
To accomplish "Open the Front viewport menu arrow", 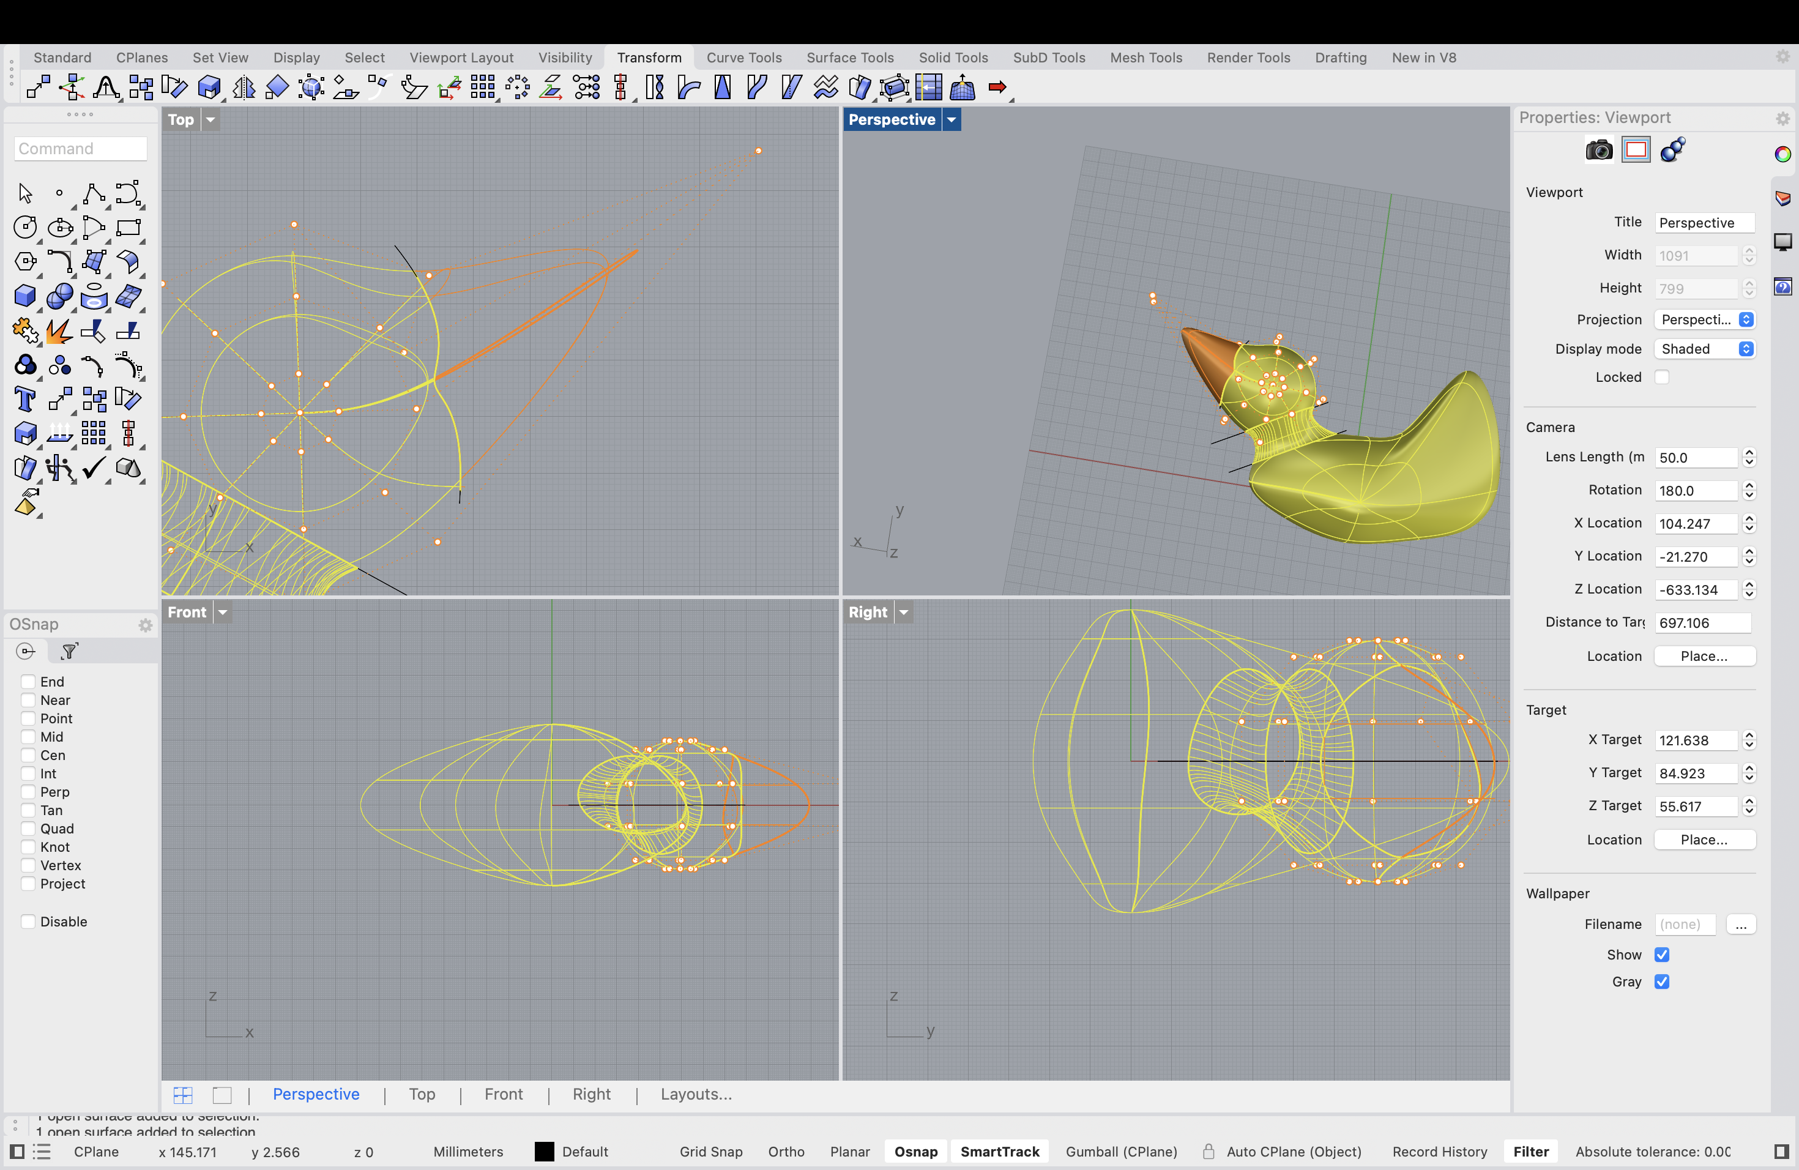I will click(223, 612).
